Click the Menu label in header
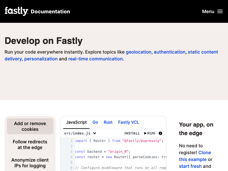228x171 pixels. click(x=208, y=11)
